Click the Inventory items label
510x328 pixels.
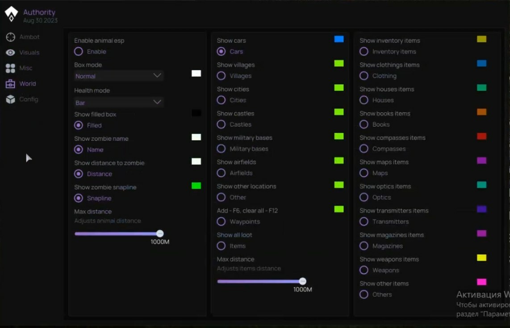pos(394,52)
